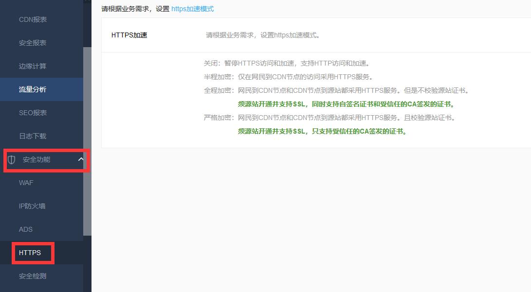The height and width of the screenshot is (292, 531).
Task: Click the 半程加密 mode description line
Action: pyautogui.click(x=288, y=77)
